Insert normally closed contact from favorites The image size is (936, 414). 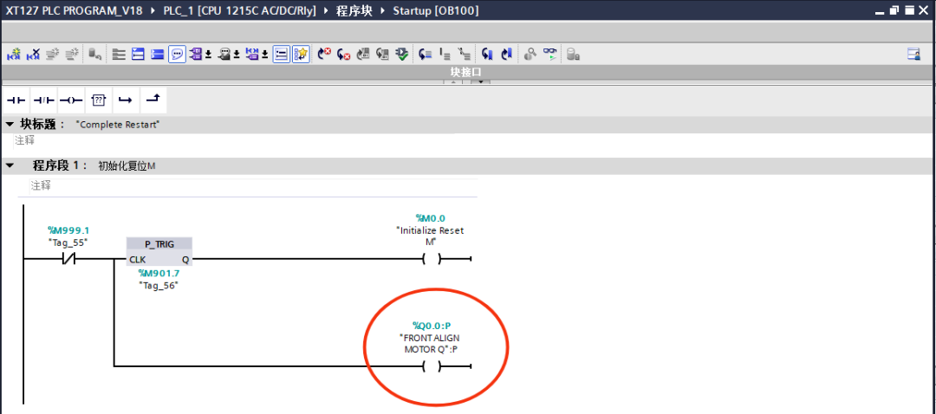click(43, 100)
